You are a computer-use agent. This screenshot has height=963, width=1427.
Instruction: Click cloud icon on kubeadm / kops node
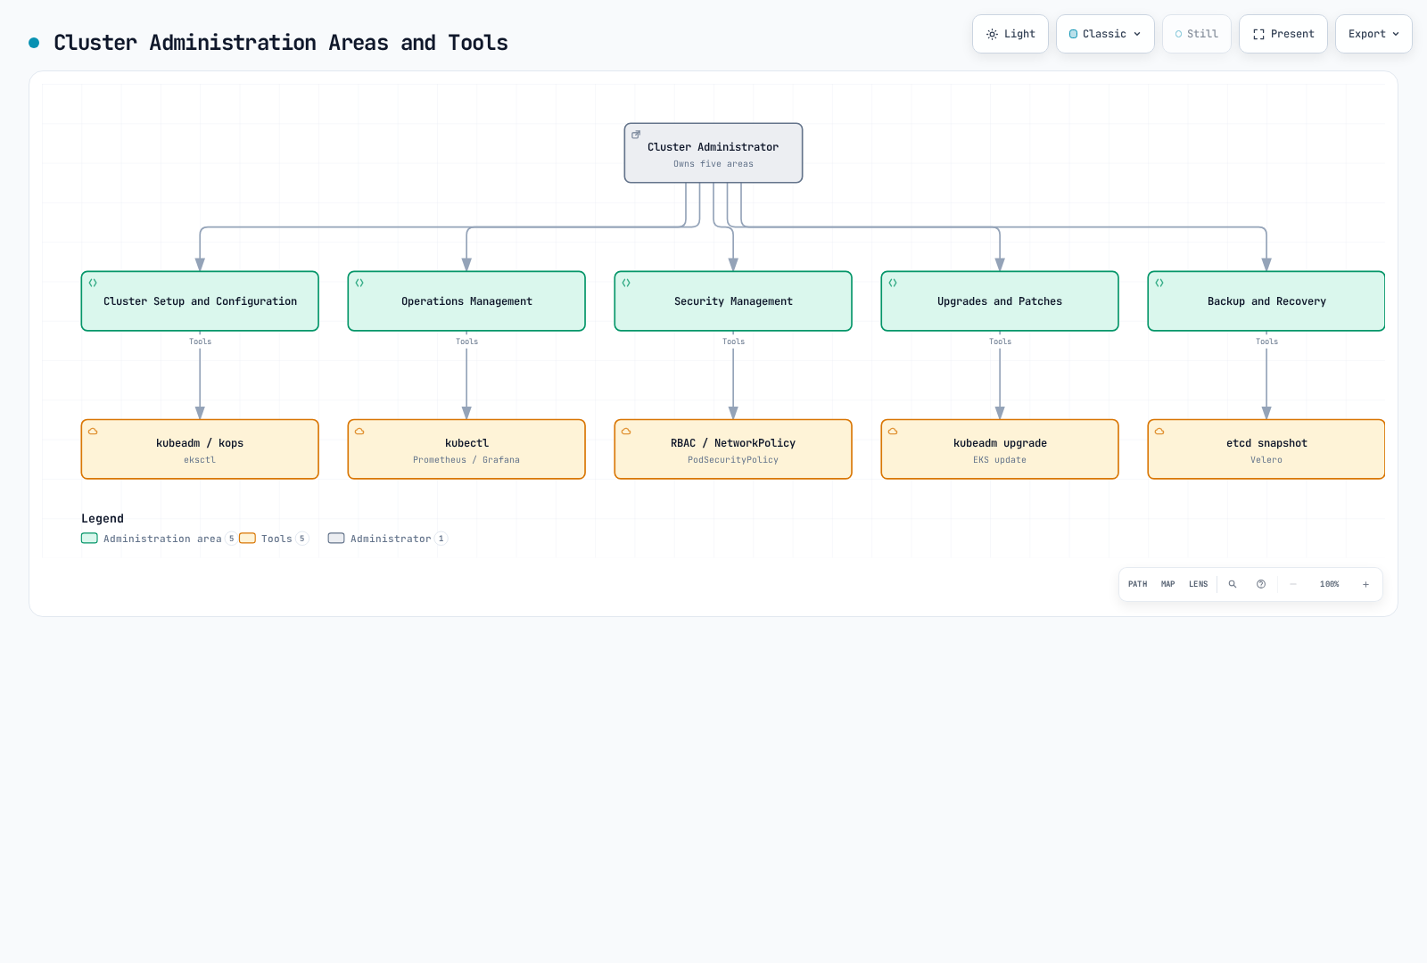coord(93,431)
